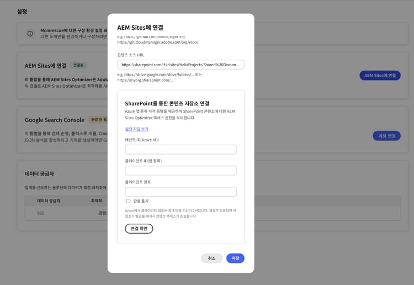Click the 데이터 공급자 table column header
414x285 pixels.
pos(49,200)
